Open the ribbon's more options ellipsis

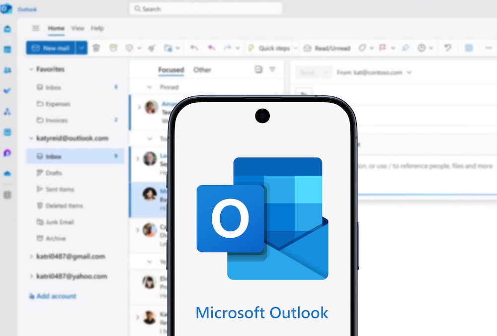click(x=489, y=48)
